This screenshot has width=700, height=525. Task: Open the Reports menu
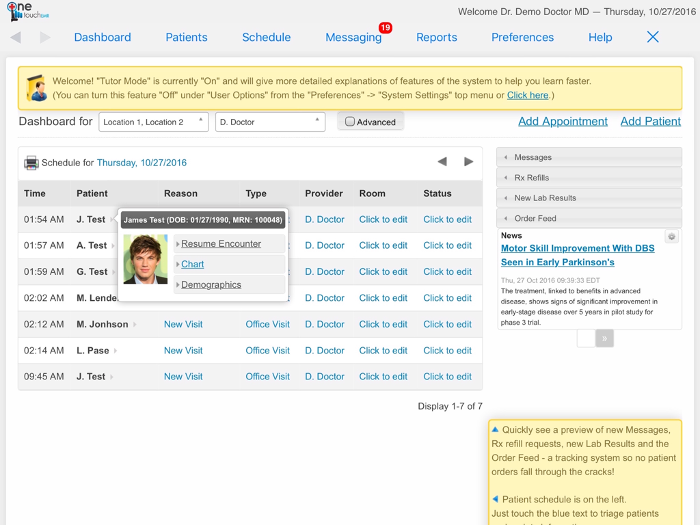pyautogui.click(x=436, y=38)
